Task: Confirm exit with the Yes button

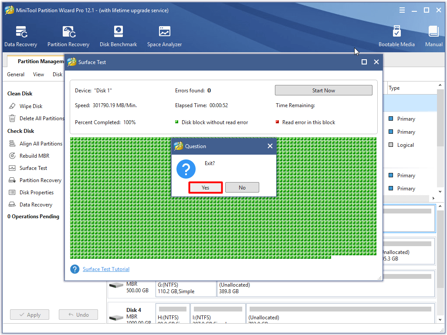Action: (x=206, y=188)
